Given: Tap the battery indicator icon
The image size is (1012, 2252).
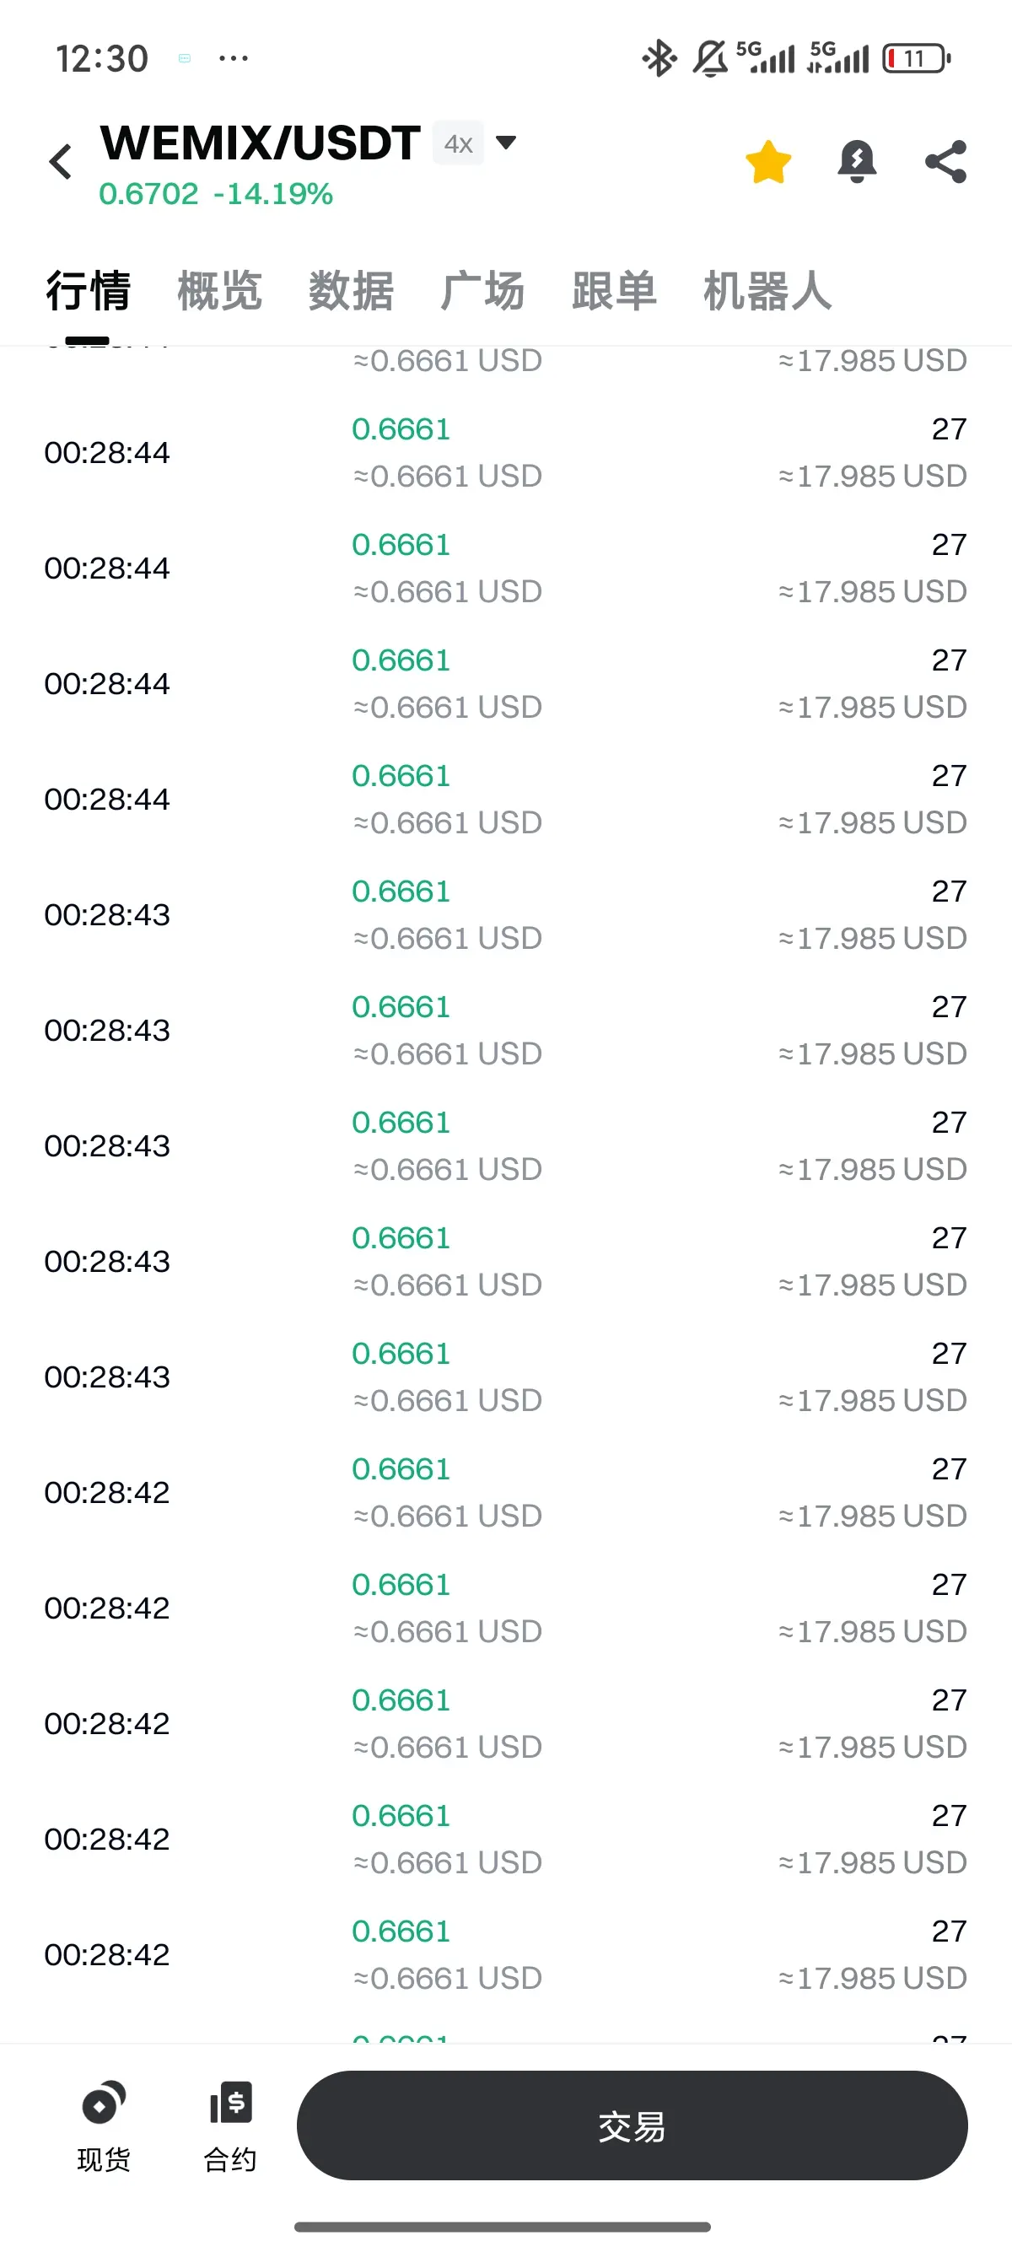Looking at the screenshot, I should tap(916, 58).
